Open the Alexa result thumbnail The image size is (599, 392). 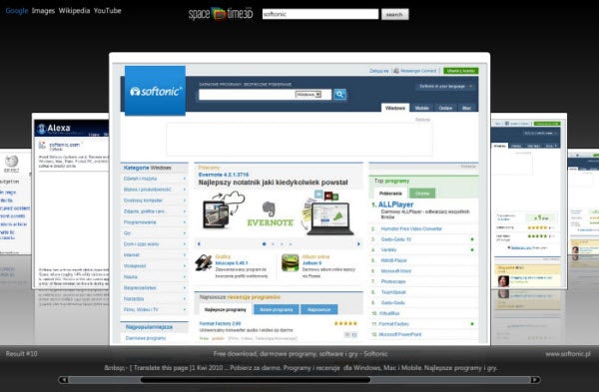[71, 200]
